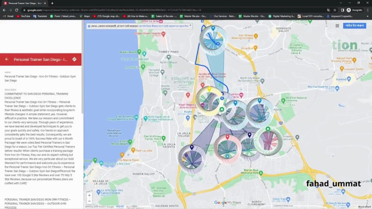Open the Our Services - Netc... bookmark

pyautogui.click(x=222, y=16)
